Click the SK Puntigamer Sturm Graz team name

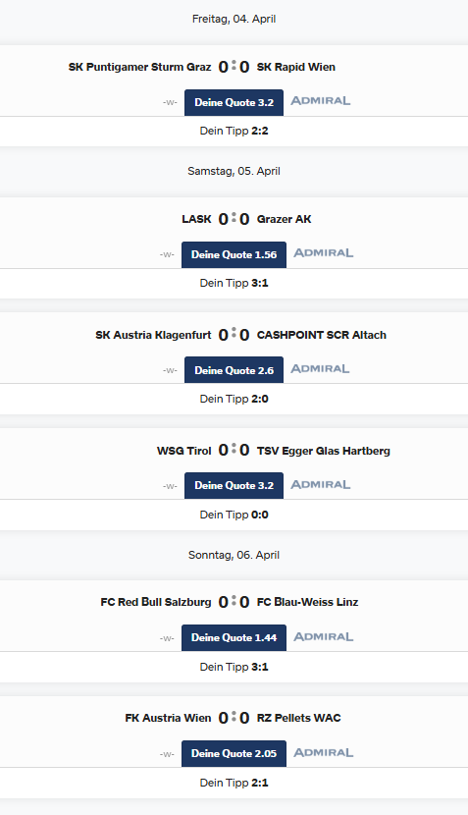point(139,67)
